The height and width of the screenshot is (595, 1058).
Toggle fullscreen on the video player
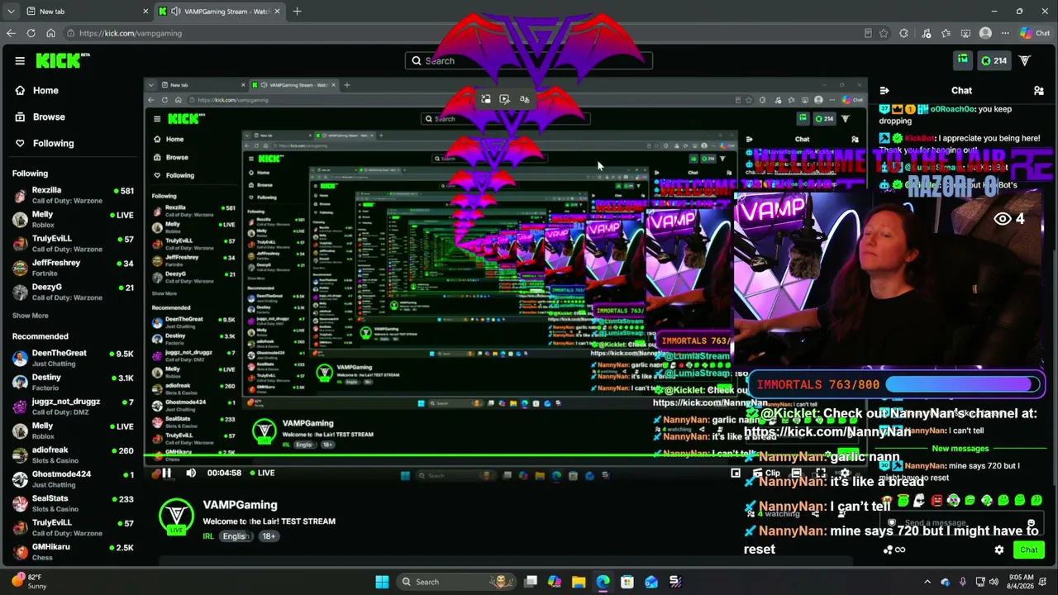[821, 474]
